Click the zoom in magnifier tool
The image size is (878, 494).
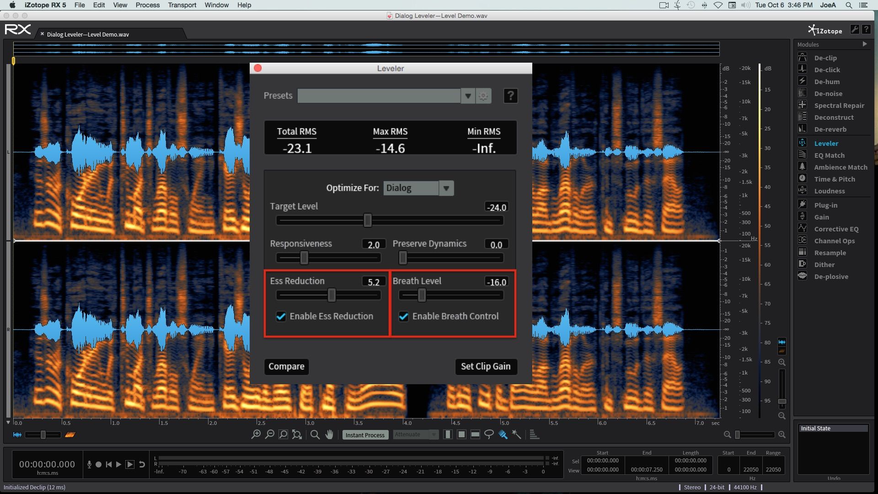pyautogui.click(x=256, y=435)
